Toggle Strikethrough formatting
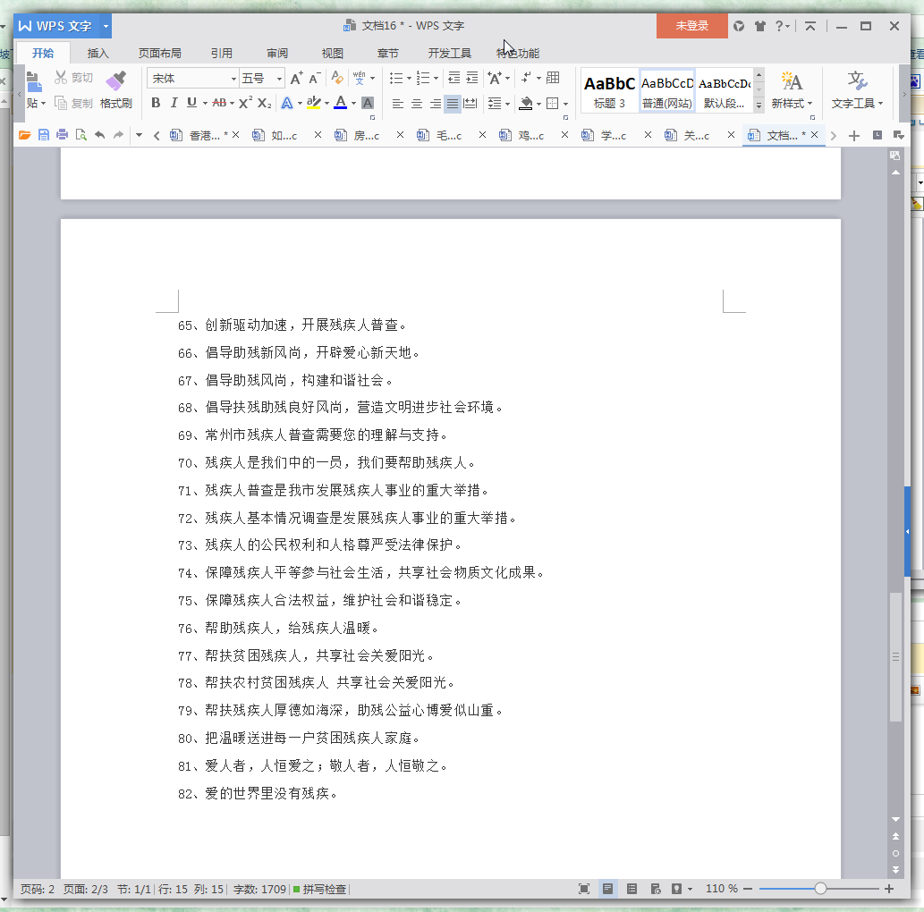 [219, 103]
